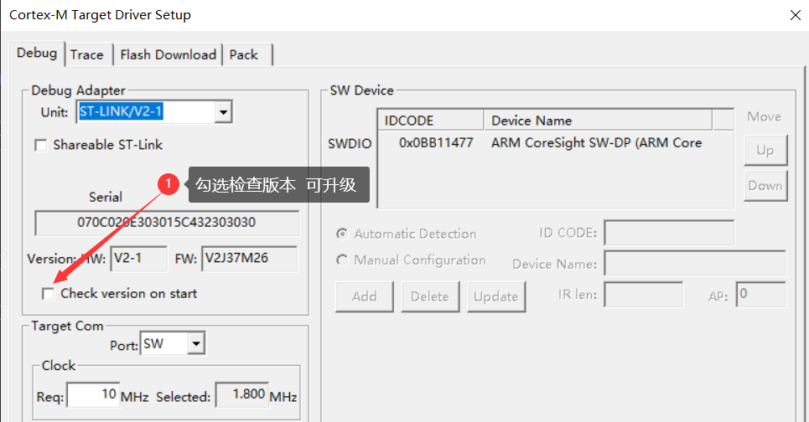
Task: Click the Update button
Action: pyautogui.click(x=495, y=296)
